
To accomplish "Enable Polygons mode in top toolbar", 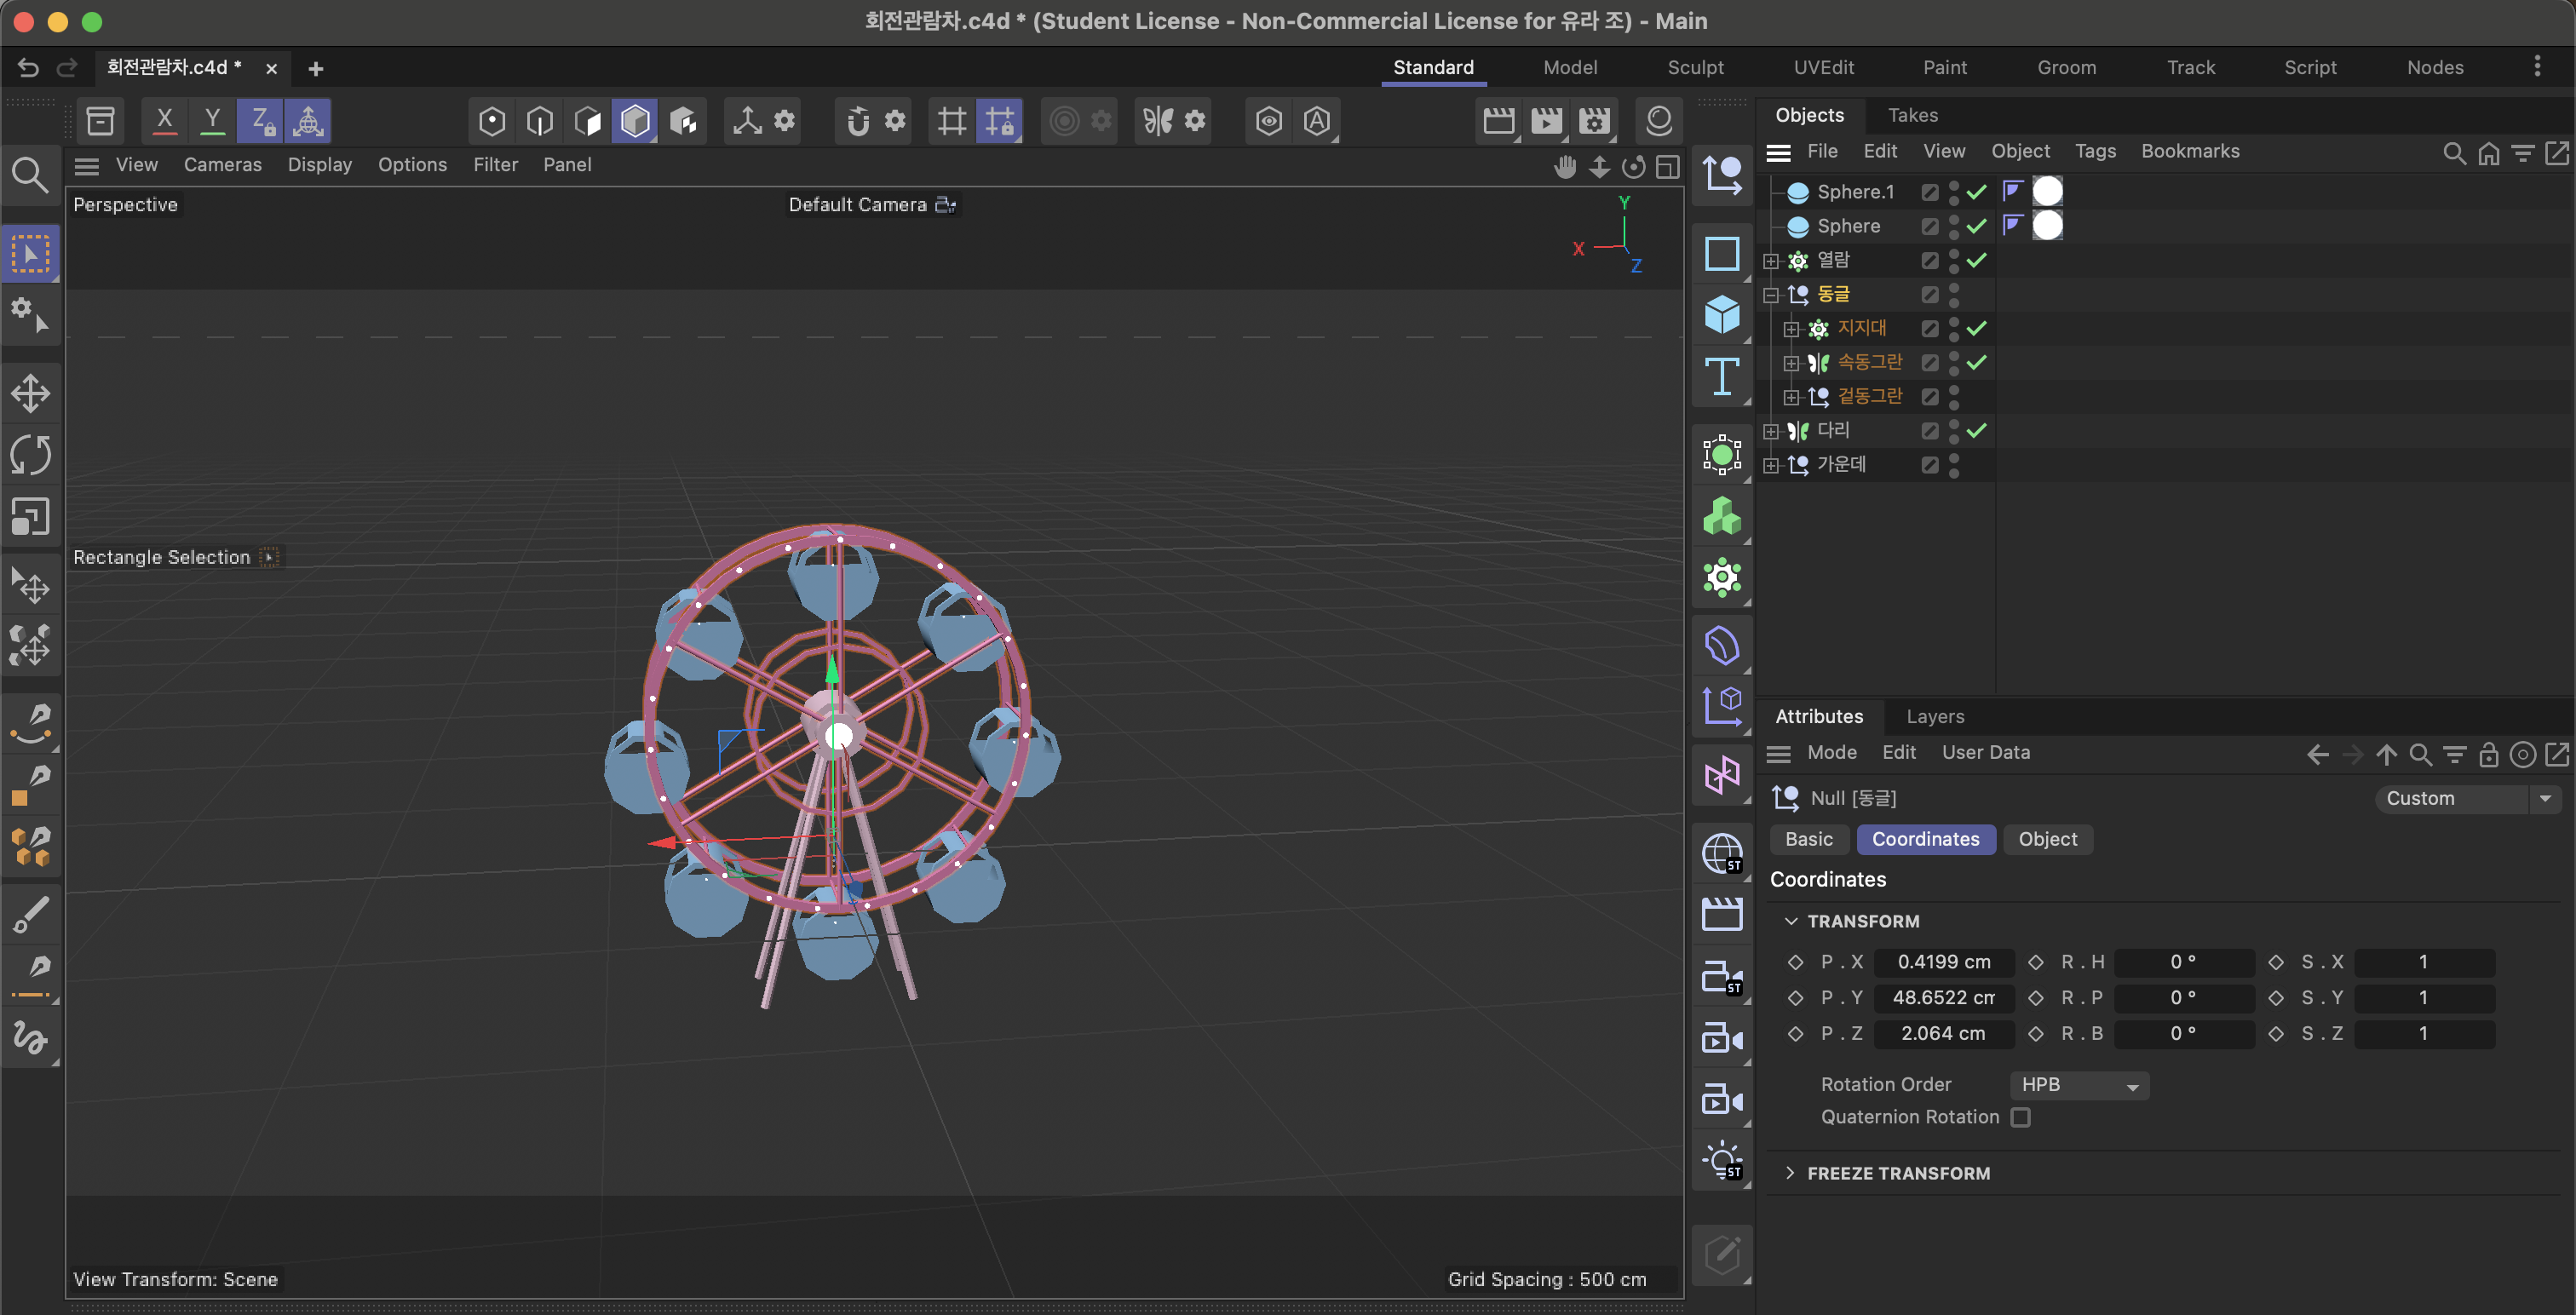I will click(587, 121).
